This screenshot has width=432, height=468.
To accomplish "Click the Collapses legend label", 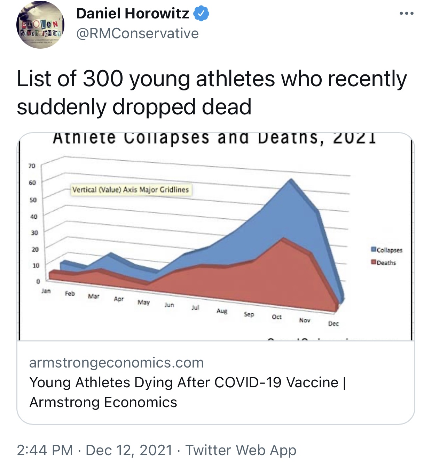I will coord(390,250).
